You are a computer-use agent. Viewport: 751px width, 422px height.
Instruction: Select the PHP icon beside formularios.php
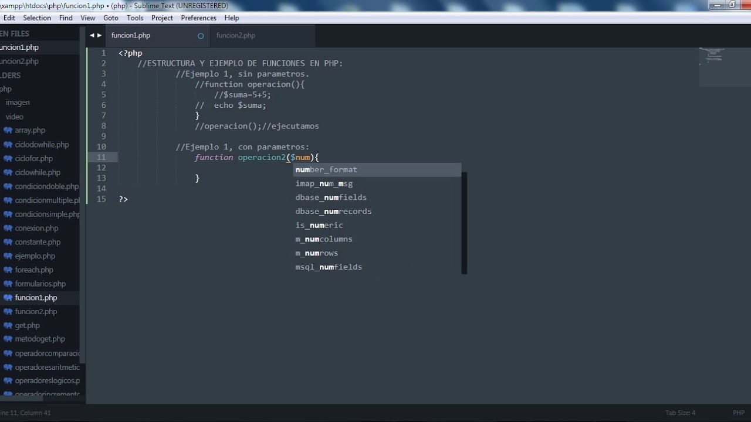pyautogui.click(x=8, y=283)
